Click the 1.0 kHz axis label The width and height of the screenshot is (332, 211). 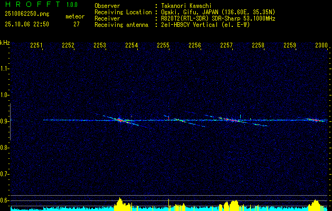tap(4, 95)
